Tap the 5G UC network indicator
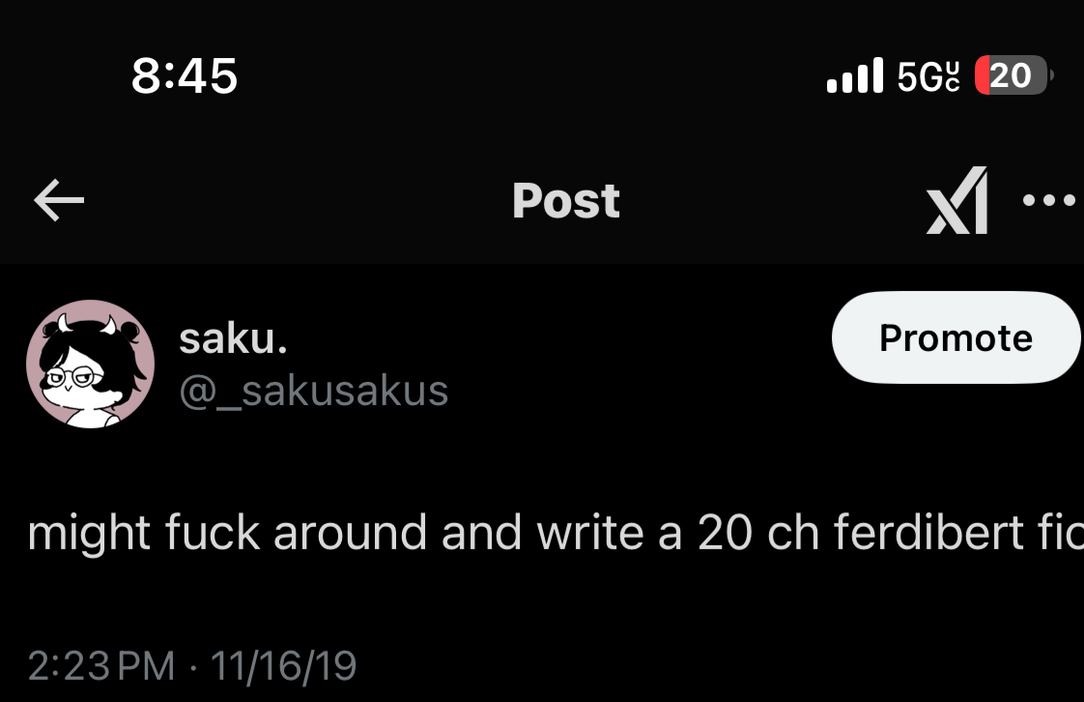Image resolution: width=1084 pixels, height=702 pixels. click(x=928, y=75)
